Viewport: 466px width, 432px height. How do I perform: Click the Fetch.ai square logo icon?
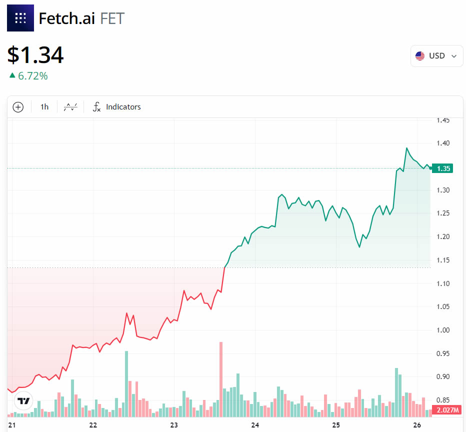coord(20,18)
